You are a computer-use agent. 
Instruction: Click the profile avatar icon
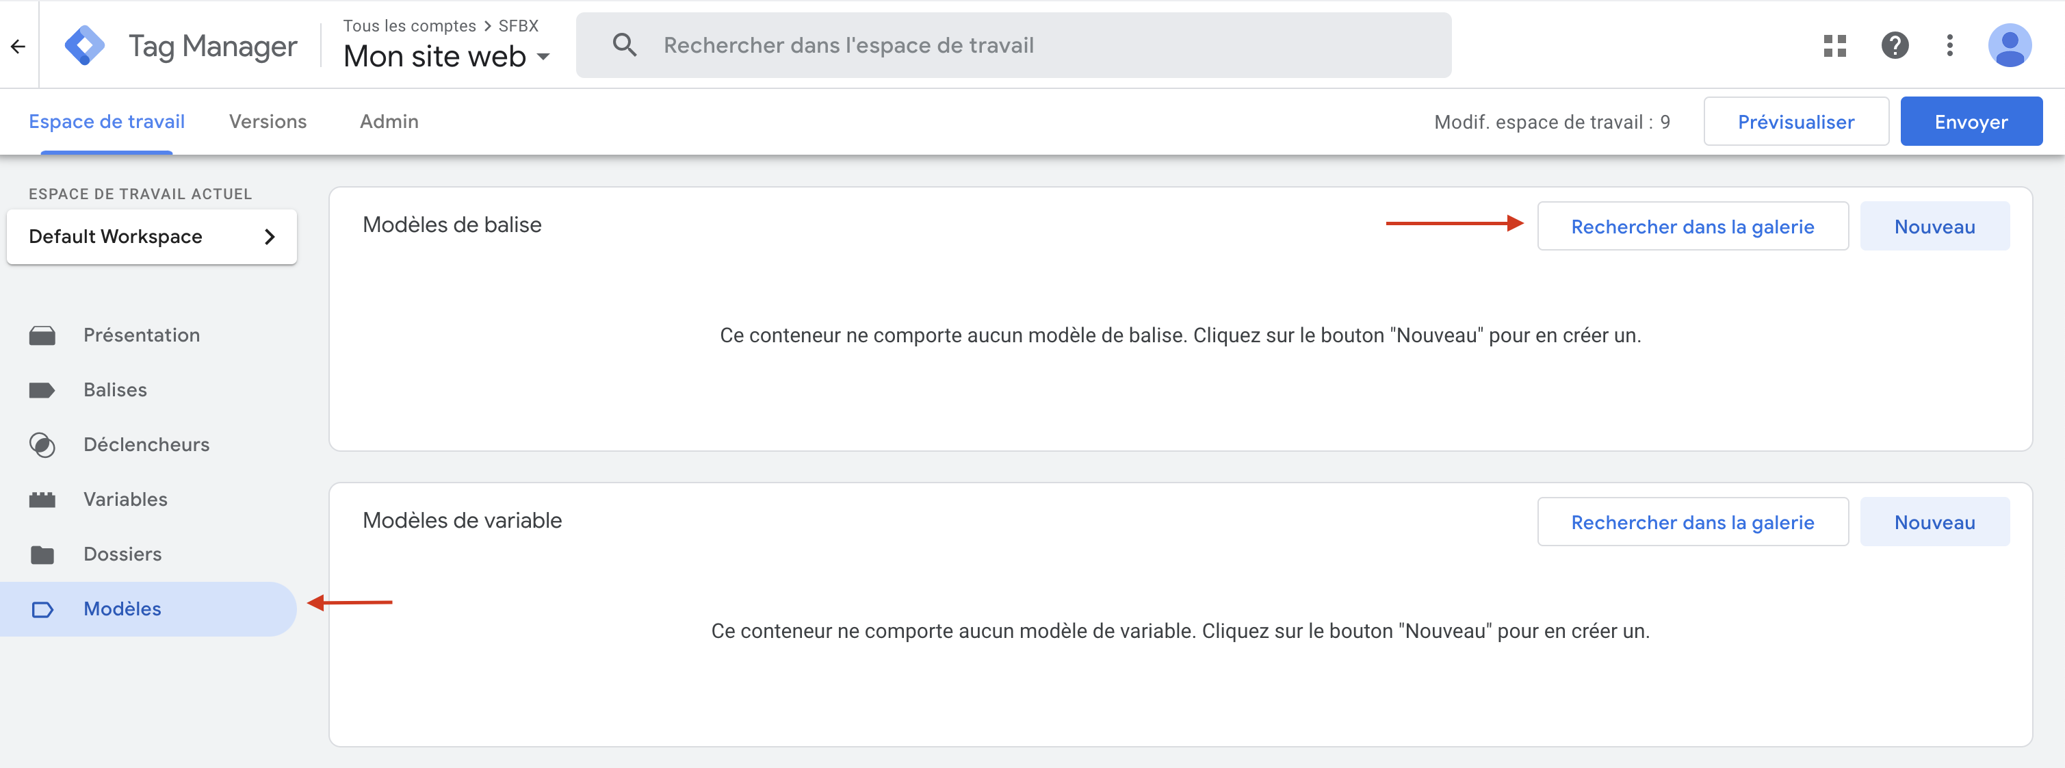2010,46
